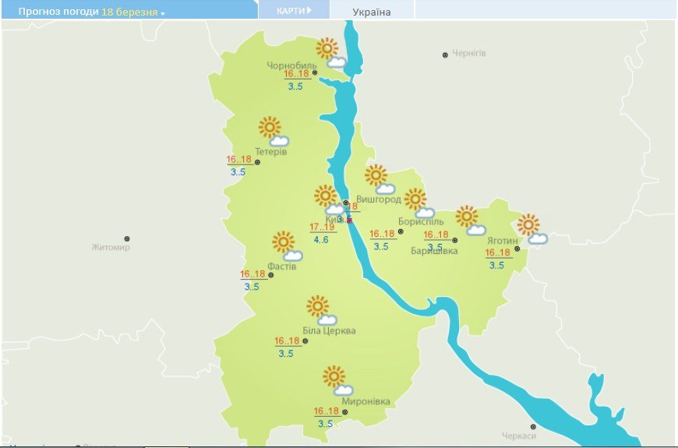Click the weather icon above Вишгород label

pos(380,179)
